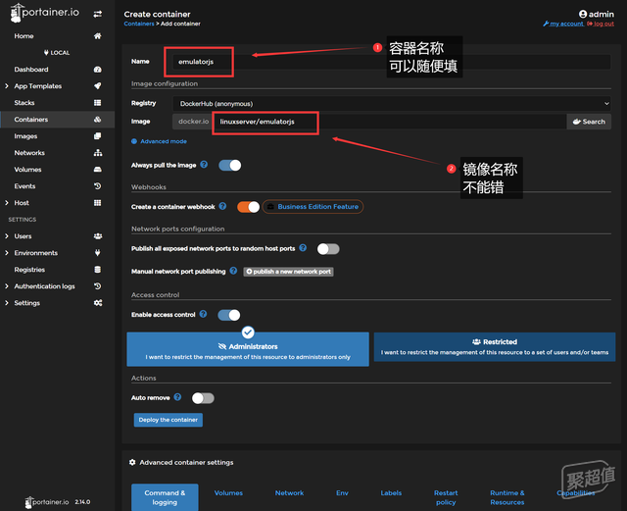The width and height of the screenshot is (627, 511).
Task: Switch to Env tab
Action: 342,493
